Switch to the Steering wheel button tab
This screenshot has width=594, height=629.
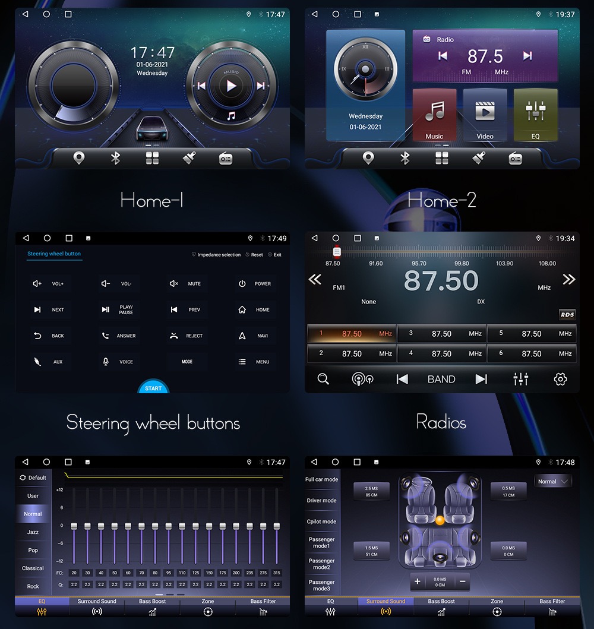[54, 254]
